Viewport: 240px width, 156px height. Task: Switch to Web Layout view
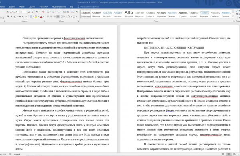(234, 154)
